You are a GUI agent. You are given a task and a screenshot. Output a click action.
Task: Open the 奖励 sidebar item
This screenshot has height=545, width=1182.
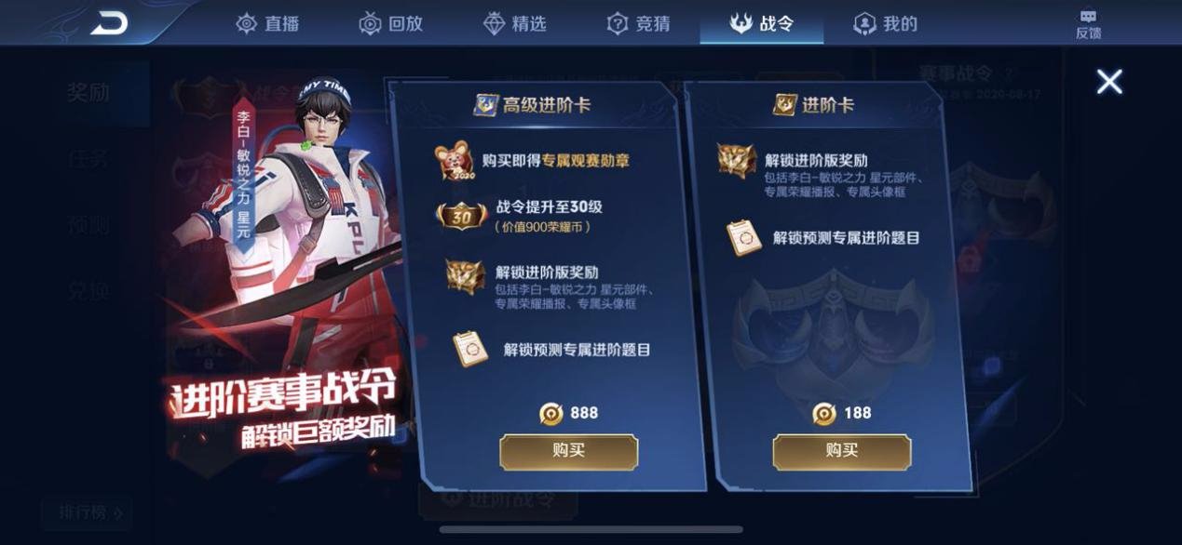click(88, 93)
